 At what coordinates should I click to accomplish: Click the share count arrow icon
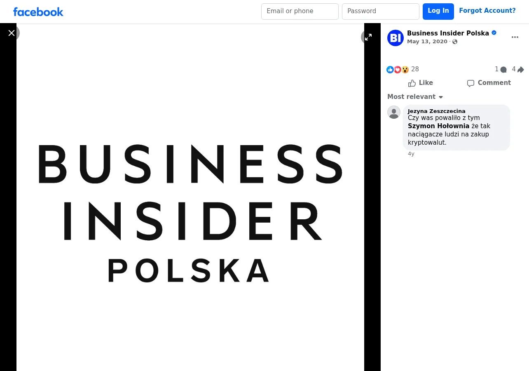521,70
